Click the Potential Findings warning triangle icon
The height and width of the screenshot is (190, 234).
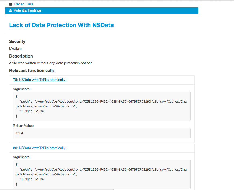coord(11,10)
